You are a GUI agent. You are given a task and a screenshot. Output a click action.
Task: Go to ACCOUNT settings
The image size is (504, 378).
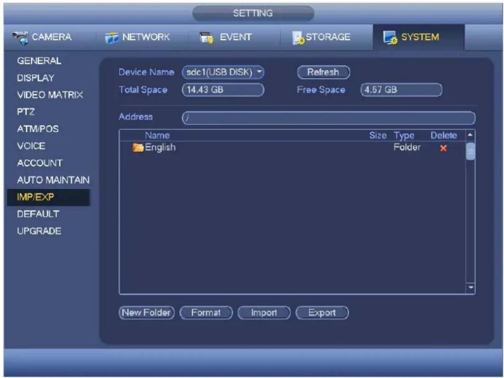click(x=39, y=163)
